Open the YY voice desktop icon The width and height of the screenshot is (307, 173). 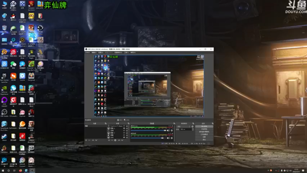point(31,17)
